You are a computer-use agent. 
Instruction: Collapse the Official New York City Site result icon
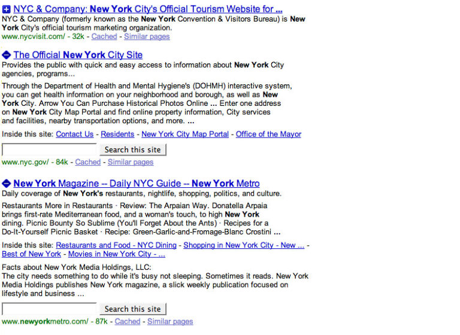[x=6, y=55]
